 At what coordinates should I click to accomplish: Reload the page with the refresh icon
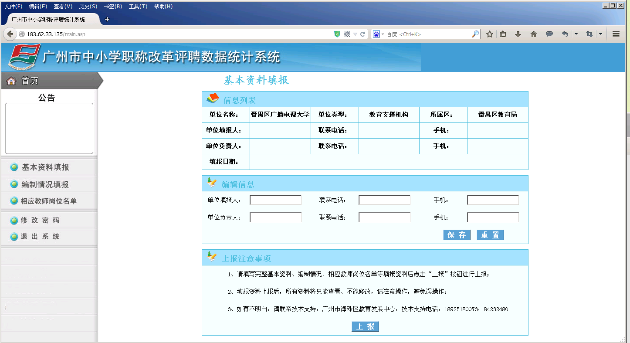tap(363, 34)
